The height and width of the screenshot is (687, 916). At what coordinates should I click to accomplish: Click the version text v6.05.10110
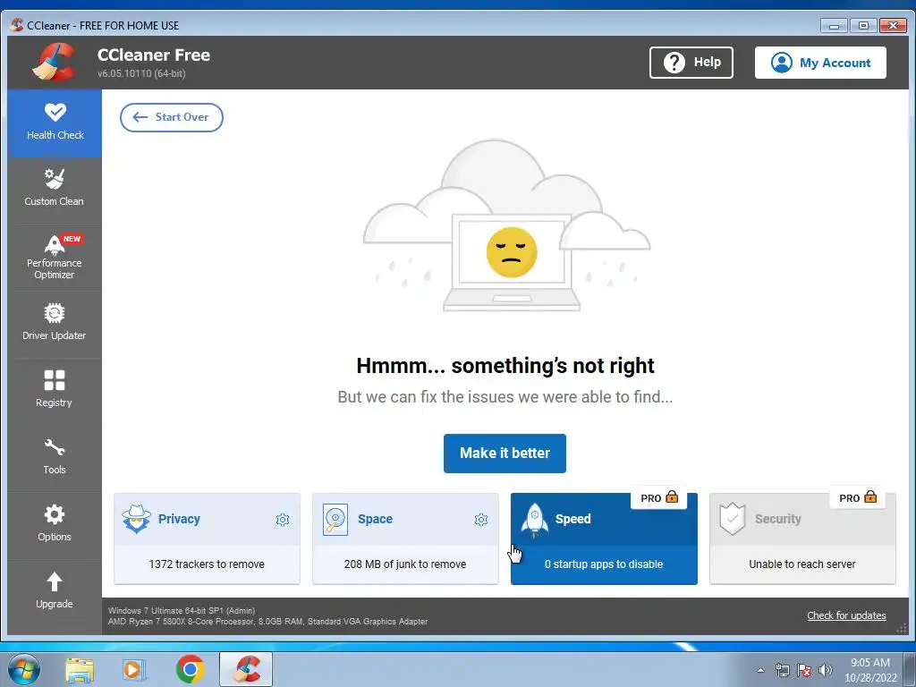tap(141, 73)
